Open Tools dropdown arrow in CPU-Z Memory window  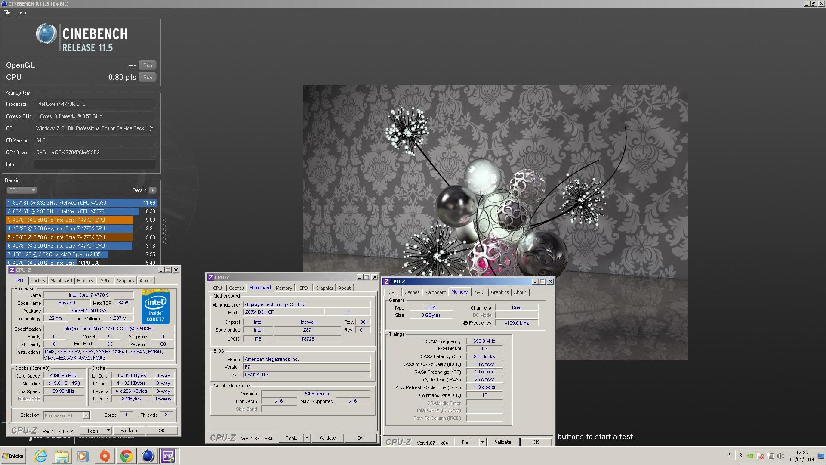click(482, 442)
